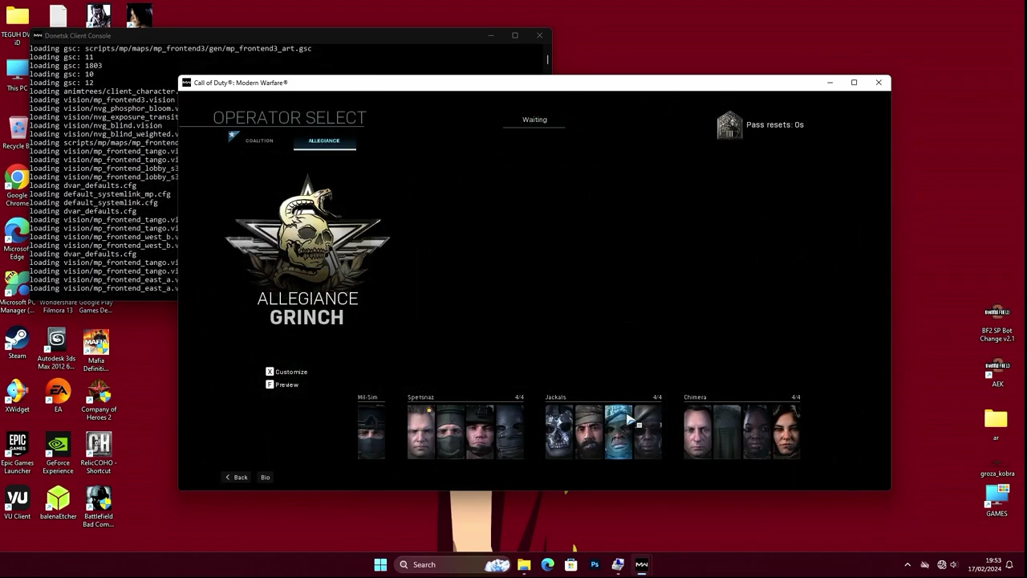Open the GAMES desktop icon
The image size is (1027, 578).
pos(997,500)
